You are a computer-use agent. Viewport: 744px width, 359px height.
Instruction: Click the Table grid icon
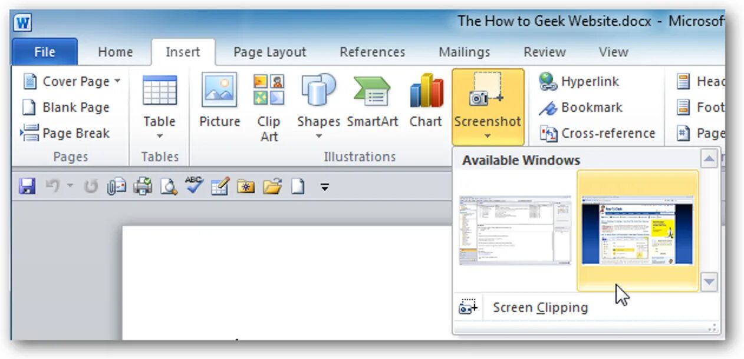[160, 90]
